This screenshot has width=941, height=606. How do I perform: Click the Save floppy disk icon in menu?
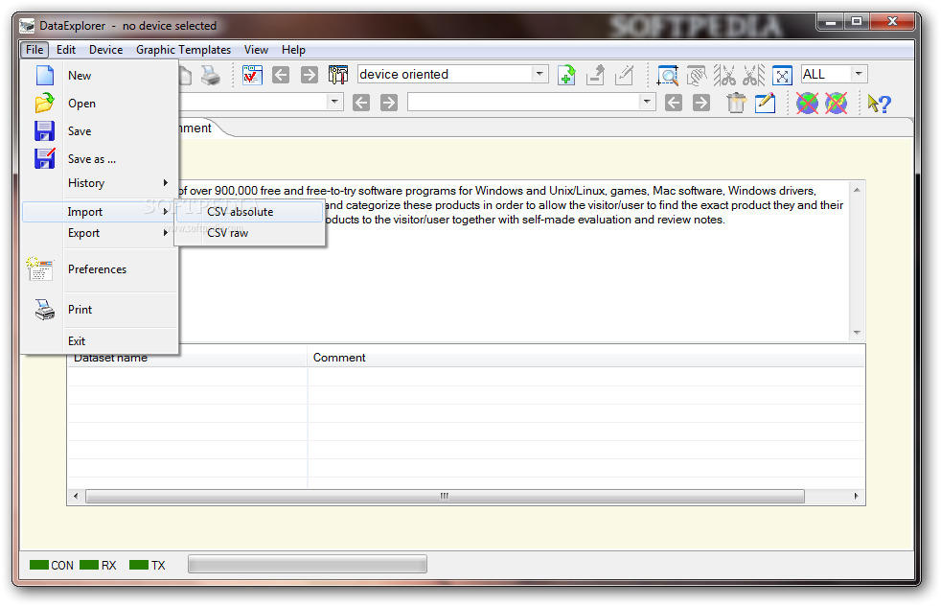tap(44, 131)
